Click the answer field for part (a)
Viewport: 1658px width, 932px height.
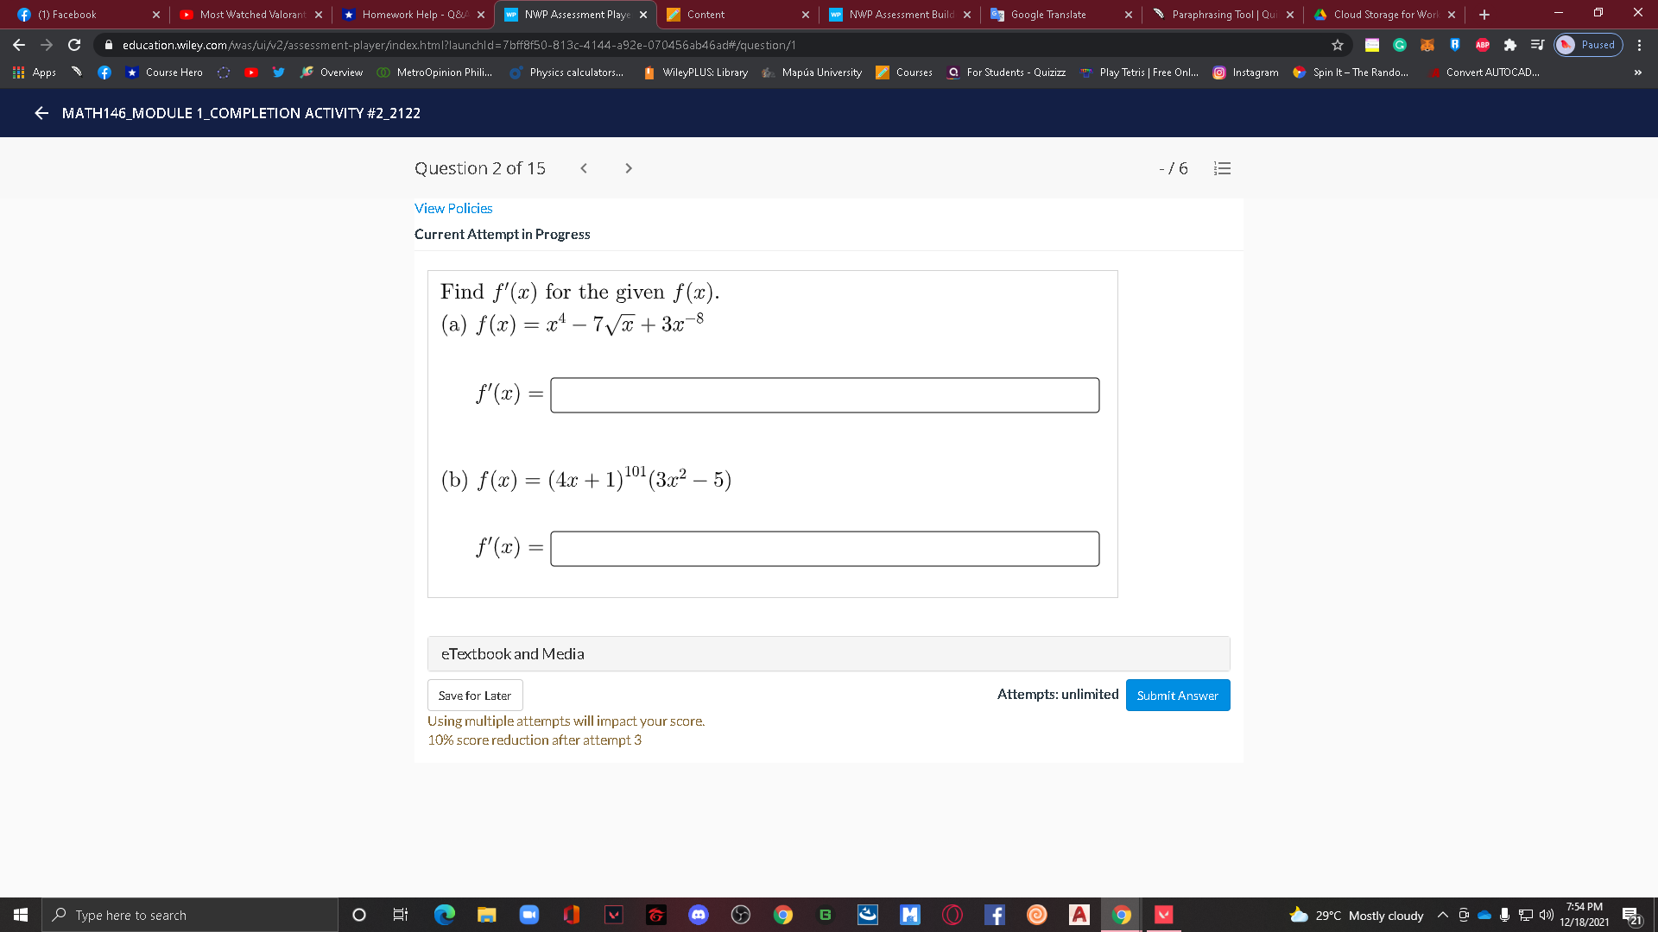[825, 395]
